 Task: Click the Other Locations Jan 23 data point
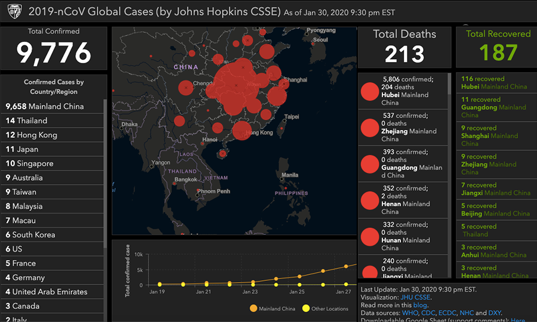tap(253, 284)
